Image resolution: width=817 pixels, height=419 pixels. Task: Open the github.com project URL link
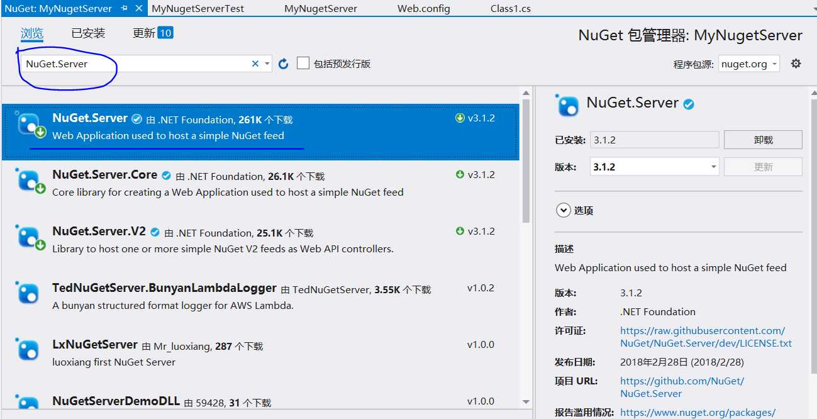point(682,387)
